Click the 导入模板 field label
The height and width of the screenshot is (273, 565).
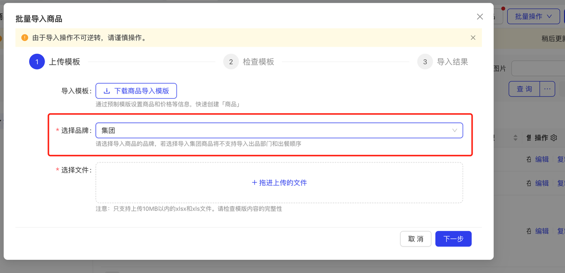[77, 91]
